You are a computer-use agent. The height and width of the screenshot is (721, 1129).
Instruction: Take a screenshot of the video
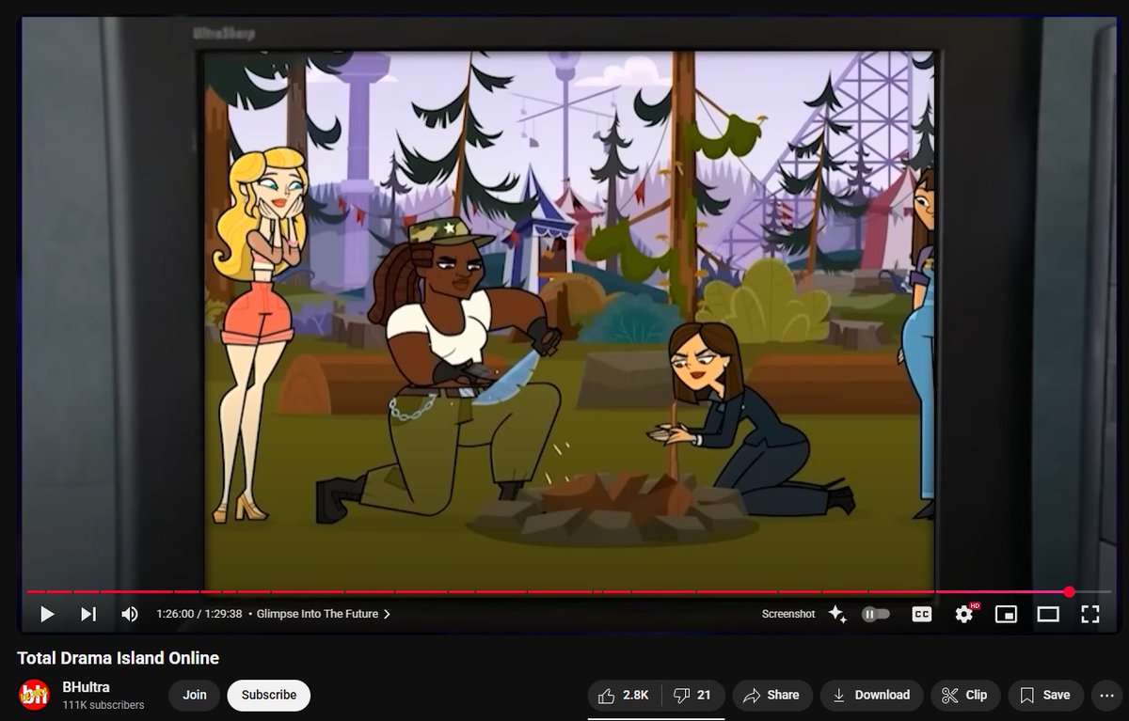pos(790,614)
